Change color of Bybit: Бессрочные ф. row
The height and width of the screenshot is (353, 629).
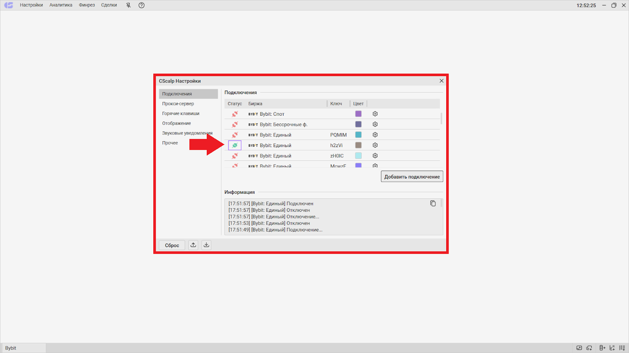pyautogui.click(x=359, y=124)
